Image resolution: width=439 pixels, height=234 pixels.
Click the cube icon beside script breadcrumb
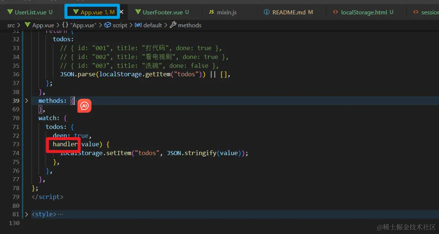pos(108,25)
